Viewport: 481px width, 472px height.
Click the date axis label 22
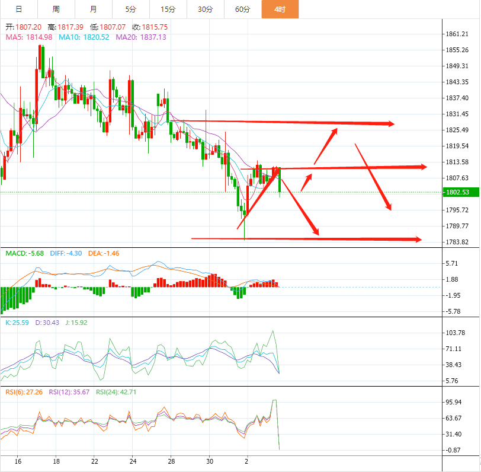[95, 461]
